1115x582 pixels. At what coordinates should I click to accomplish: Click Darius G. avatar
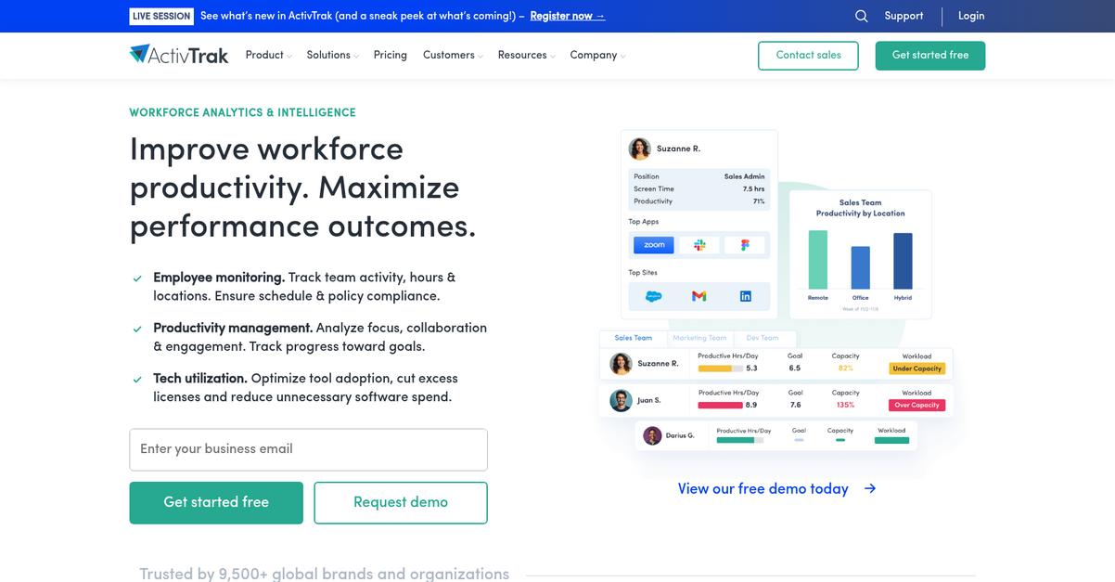pos(652,435)
